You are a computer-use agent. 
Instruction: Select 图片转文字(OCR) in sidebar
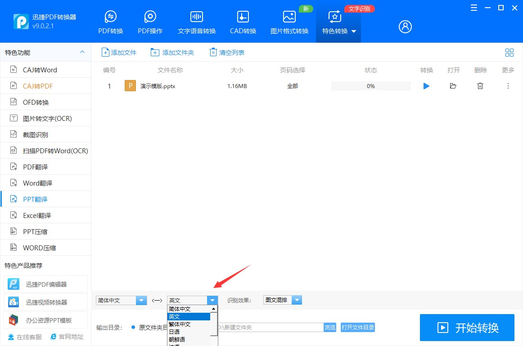(46, 118)
